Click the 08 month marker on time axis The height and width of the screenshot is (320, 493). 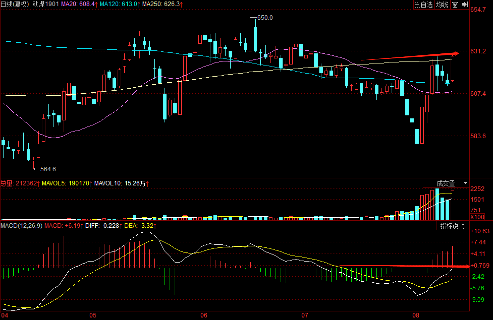pos(416,315)
